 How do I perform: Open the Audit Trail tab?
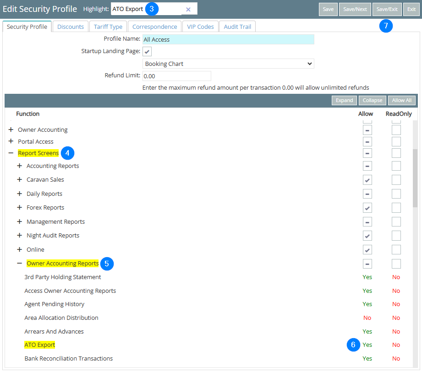(237, 27)
